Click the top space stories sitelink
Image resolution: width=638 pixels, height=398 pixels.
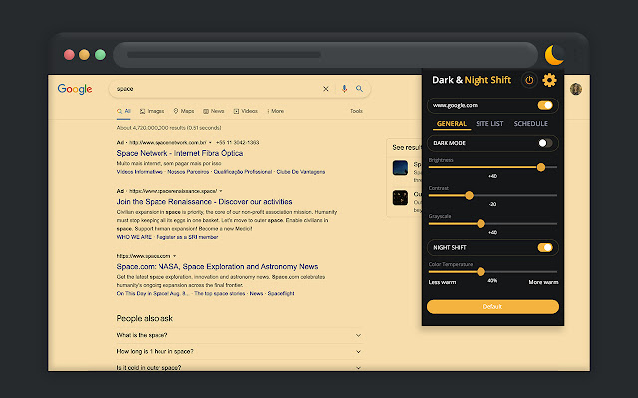click(x=219, y=294)
